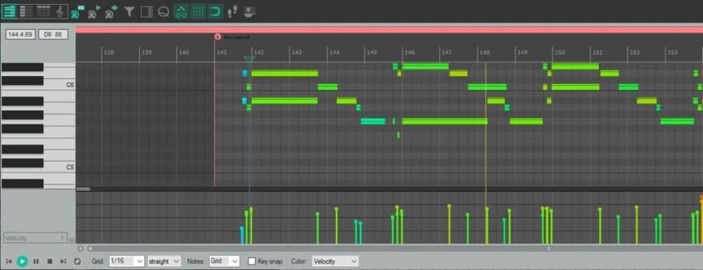Image resolution: width=703 pixels, height=270 pixels.
Task: Select the long green note starting at bar 146
Action: 445,121
